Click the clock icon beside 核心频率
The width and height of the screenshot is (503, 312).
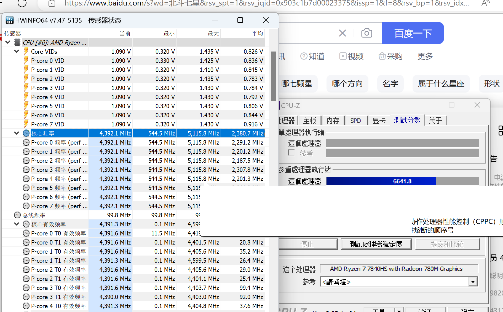pyautogui.click(x=26, y=133)
